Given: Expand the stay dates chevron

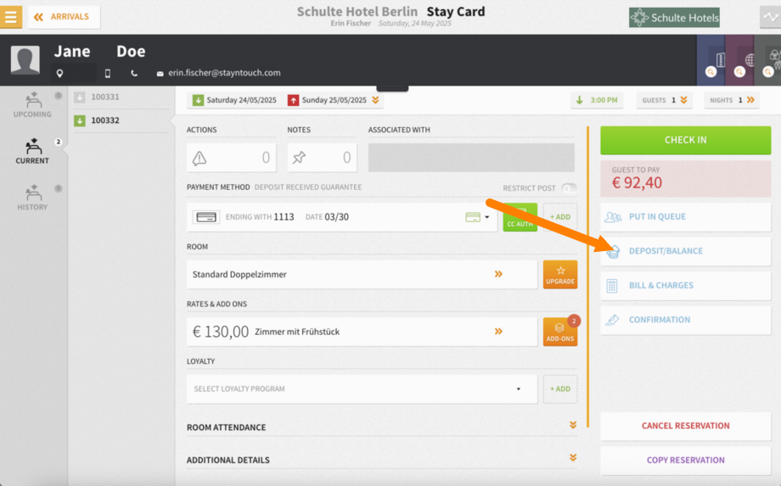Looking at the screenshot, I should click(375, 100).
